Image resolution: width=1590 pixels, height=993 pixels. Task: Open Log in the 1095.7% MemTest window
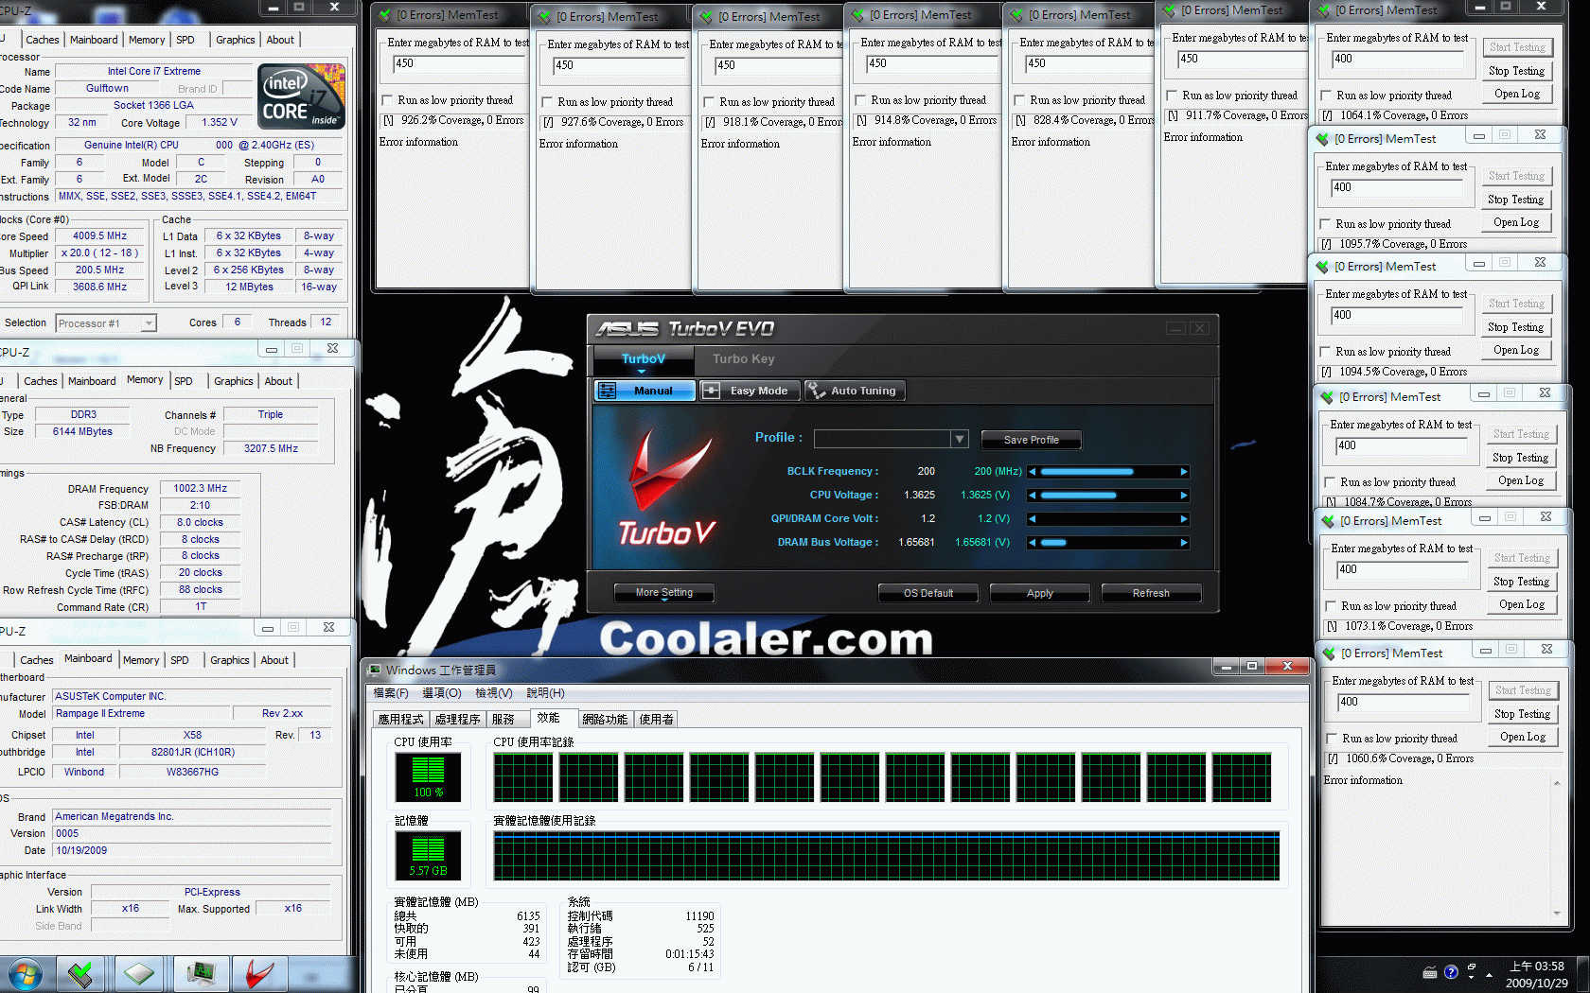point(1516,222)
